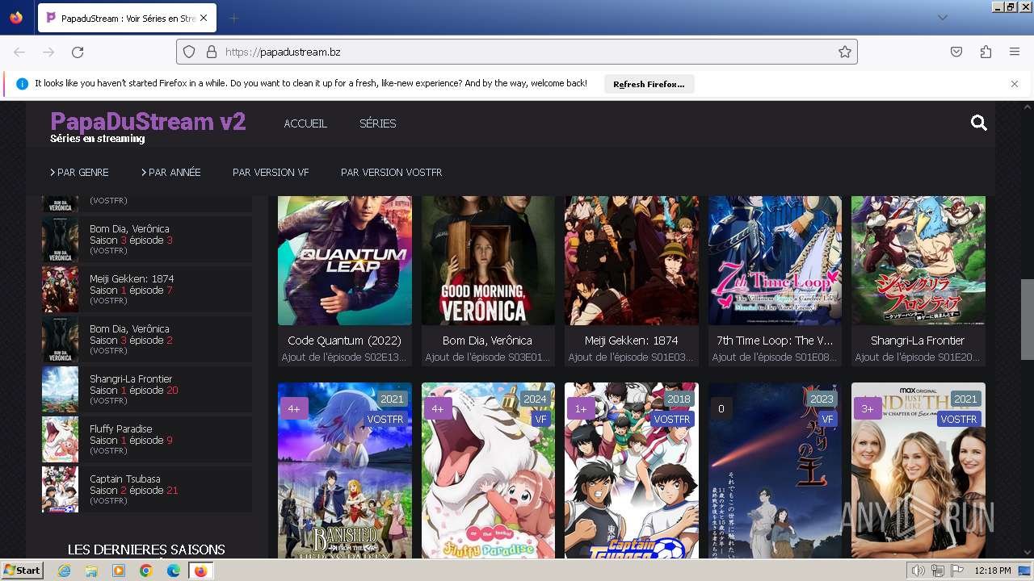Click the Action Center flag tray icon
Screen dimensions: 1034x581
click(957, 571)
